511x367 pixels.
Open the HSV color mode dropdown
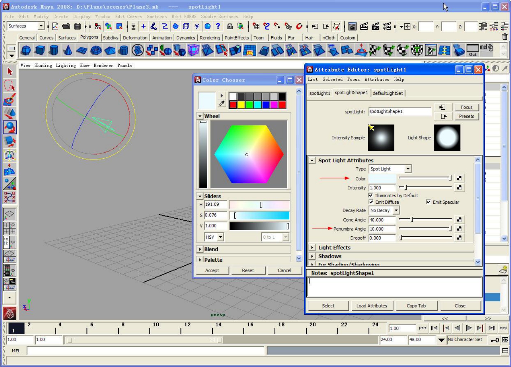pos(214,237)
